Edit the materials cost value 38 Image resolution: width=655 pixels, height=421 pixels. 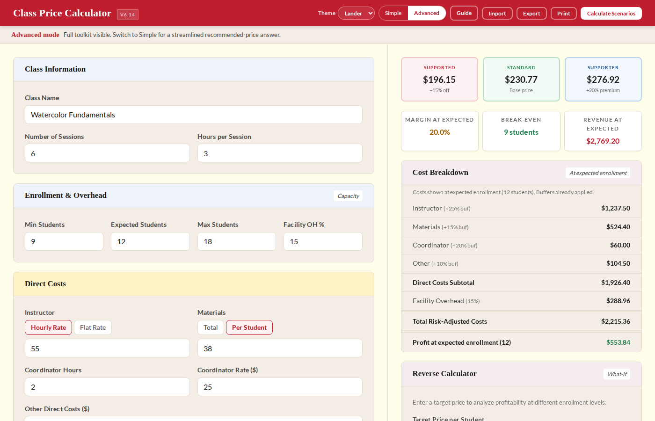point(280,348)
